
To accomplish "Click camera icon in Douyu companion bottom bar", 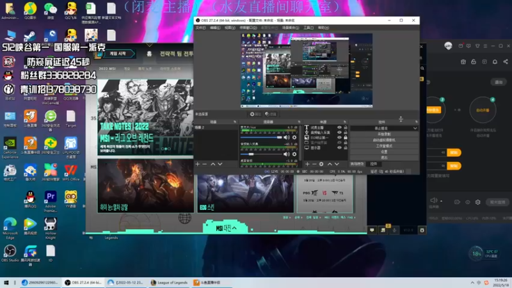I will (x=457, y=202).
